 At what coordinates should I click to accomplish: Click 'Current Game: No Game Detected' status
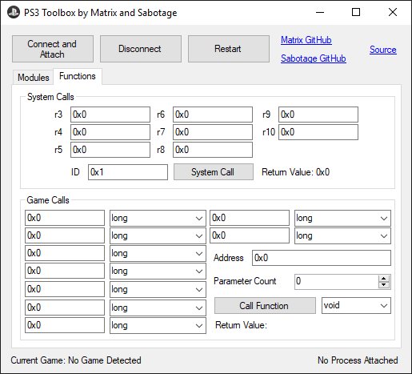[76, 360]
